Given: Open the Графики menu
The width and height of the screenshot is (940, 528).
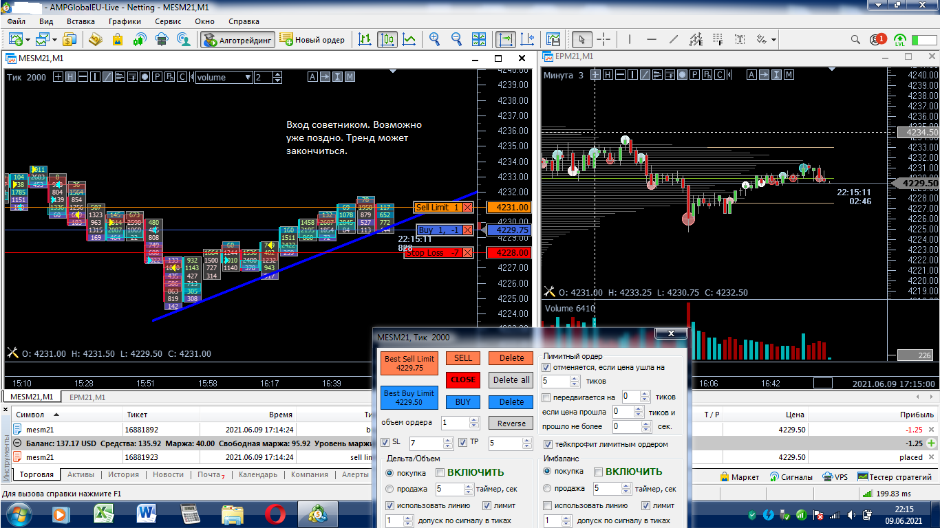Looking at the screenshot, I should coord(125,21).
